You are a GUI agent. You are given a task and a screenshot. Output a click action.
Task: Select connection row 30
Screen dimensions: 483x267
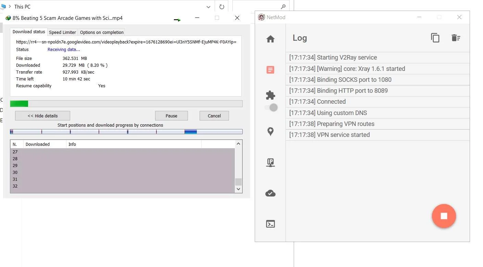pos(123,172)
